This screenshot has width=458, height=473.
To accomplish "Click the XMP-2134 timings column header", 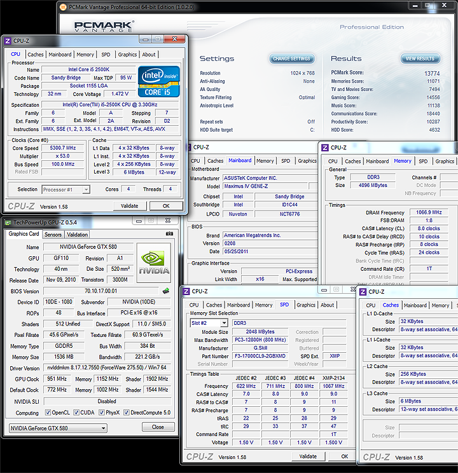I will [x=333, y=378].
